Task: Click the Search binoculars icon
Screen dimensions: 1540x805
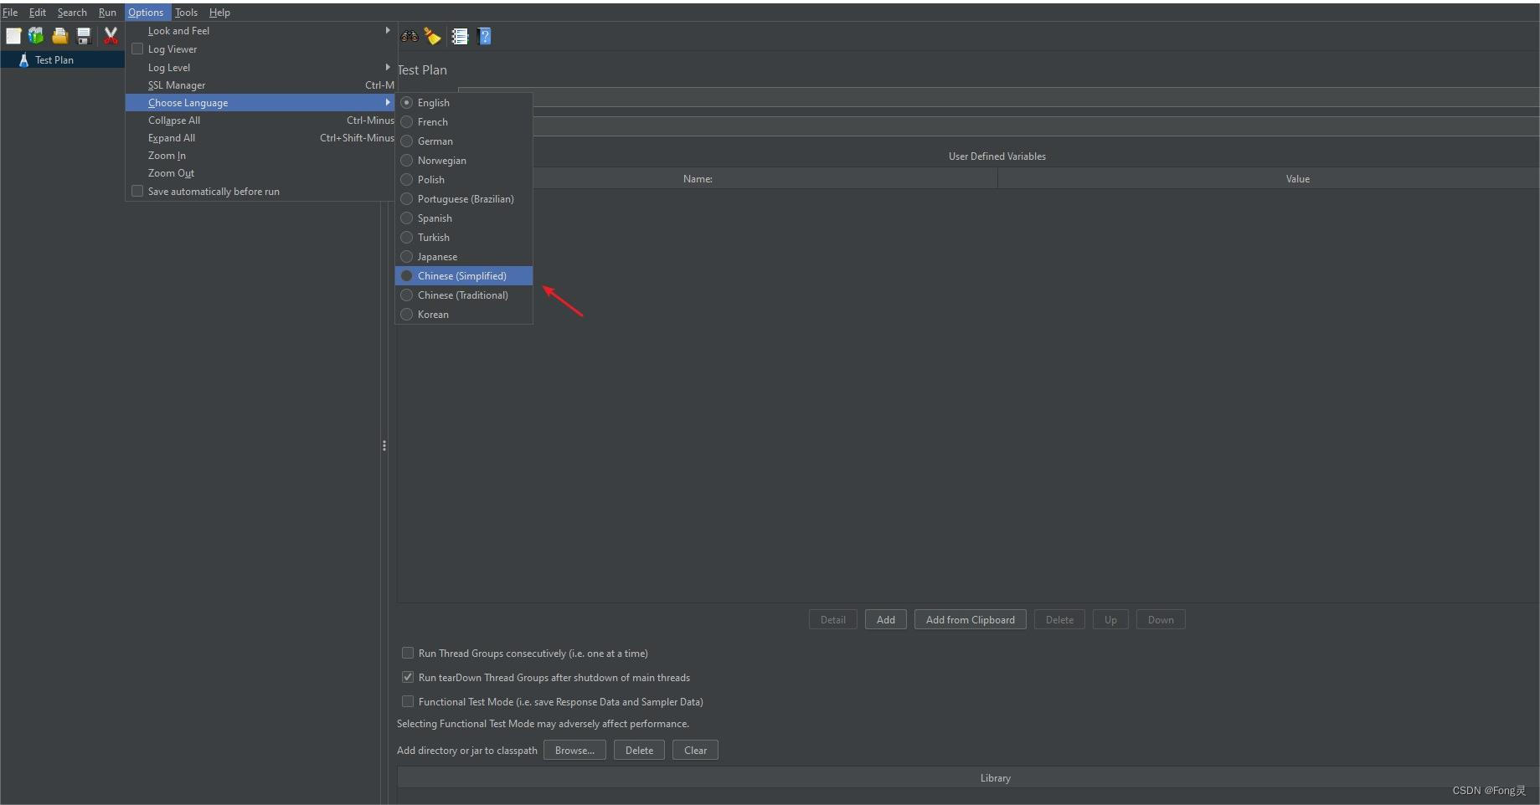Action: 409,36
